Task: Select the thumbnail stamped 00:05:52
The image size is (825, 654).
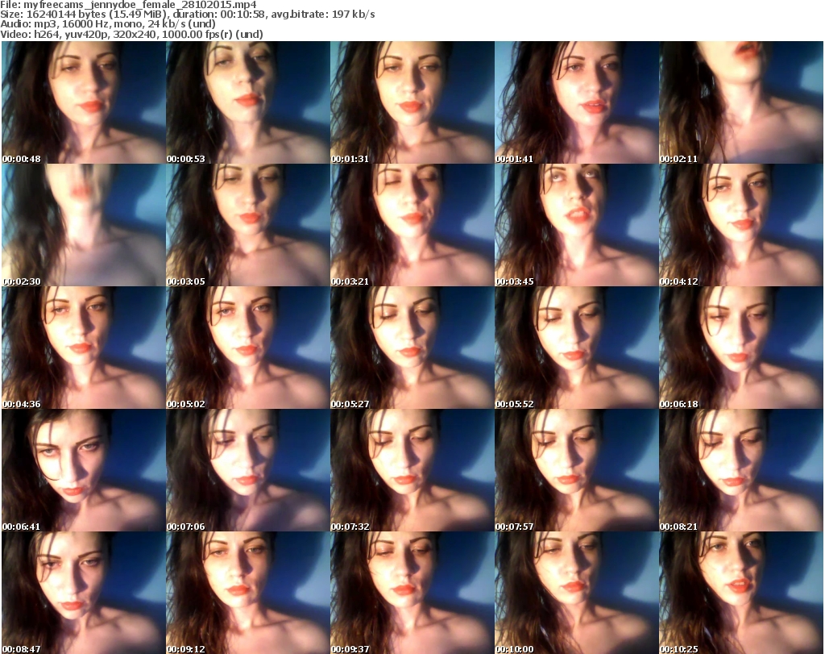Action: pyautogui.click(x=577, y=348)
